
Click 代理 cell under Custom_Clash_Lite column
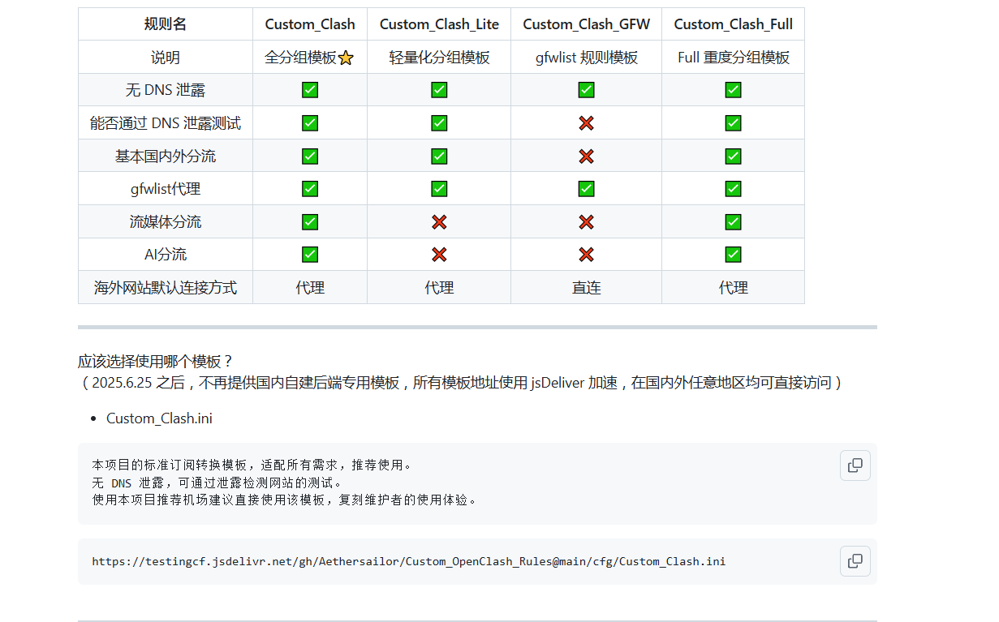[439, 288]
